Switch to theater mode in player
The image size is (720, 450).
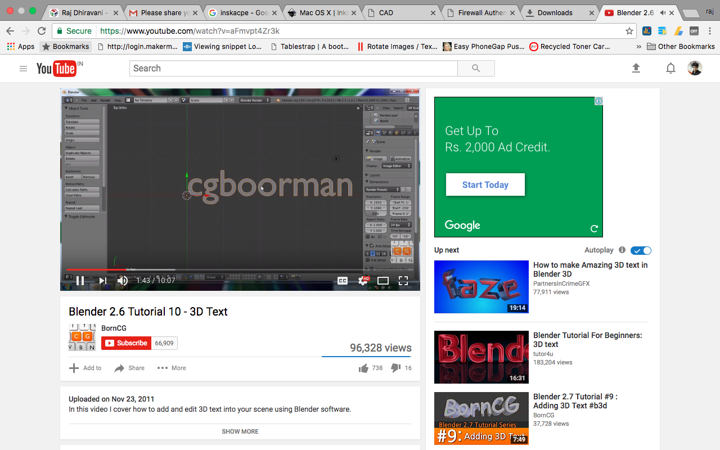(383, 281)
